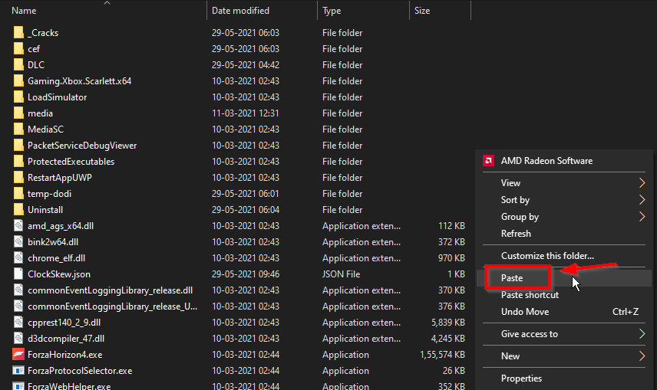Open the Sort by menu entry
This screenshot has width=657, height=390.
pyautogui.click(x=564, y=200)
